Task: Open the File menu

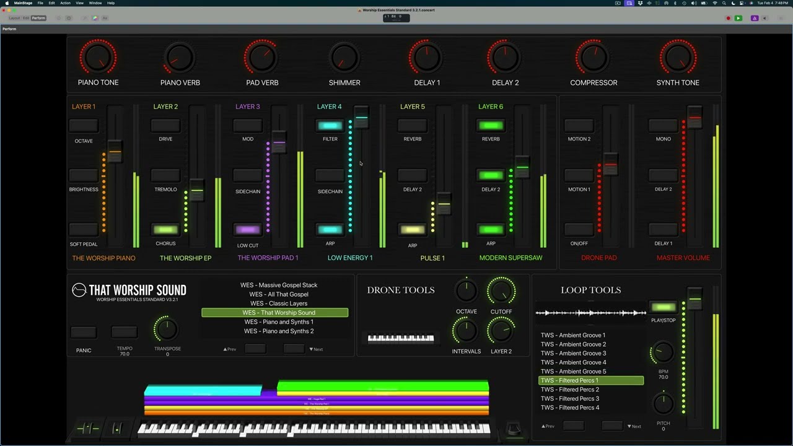Action: coord(40,3)
